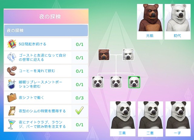Click the energy drink can icon
The image size is (194, 140).
[x=12, y=44]
